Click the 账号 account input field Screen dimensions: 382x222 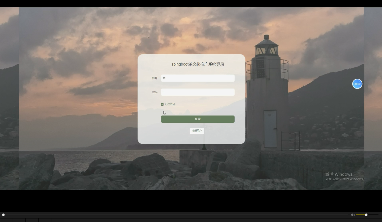coord(198,78)
